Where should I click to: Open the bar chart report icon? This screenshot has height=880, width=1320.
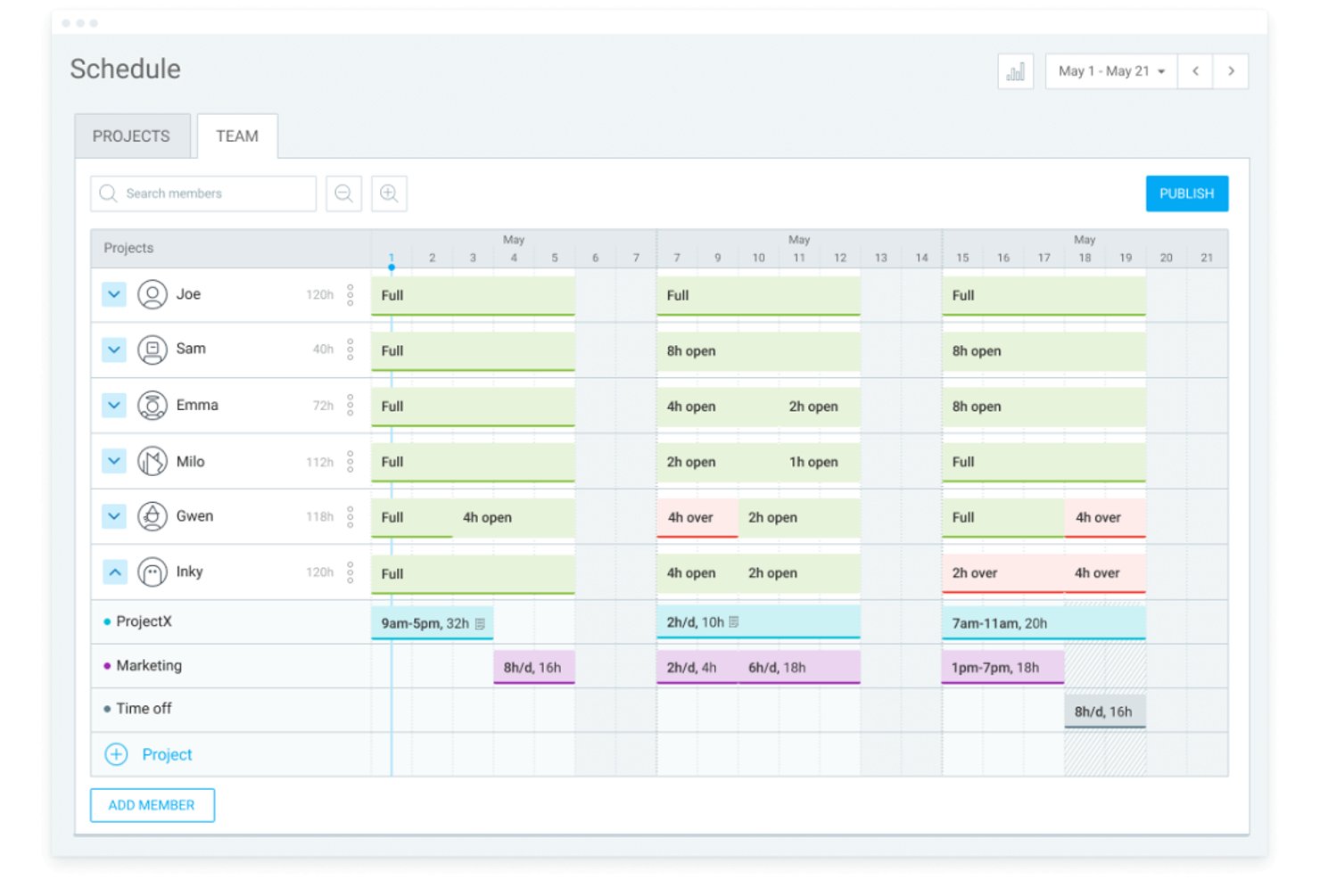tap(1015, 71)
